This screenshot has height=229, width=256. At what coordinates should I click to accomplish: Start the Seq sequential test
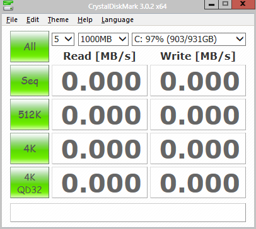[x=30, y=81]
